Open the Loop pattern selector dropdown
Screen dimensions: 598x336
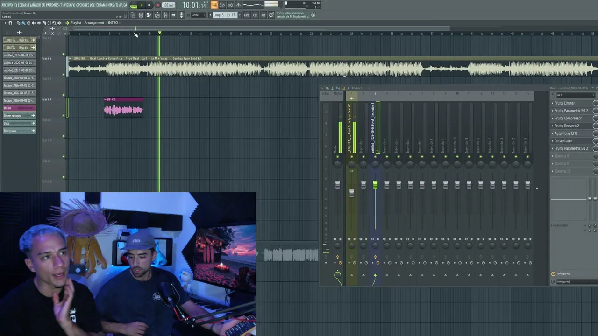coord(225,15)
